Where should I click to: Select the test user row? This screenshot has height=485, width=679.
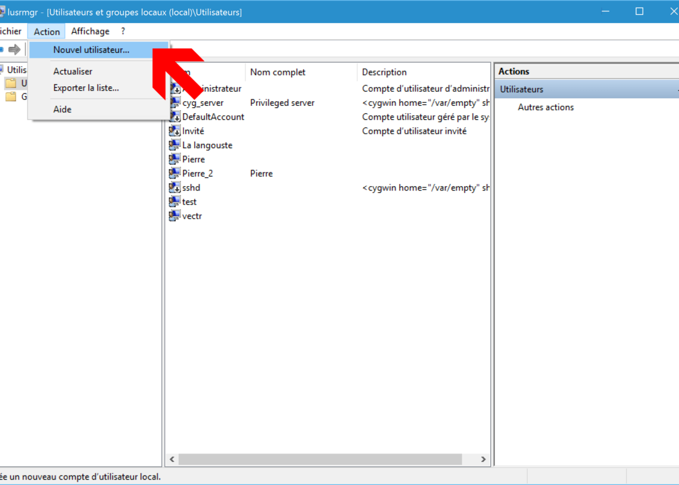(x=189, y=202)
